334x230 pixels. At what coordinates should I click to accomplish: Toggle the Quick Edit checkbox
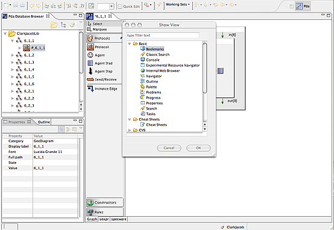tap(120, 7)
